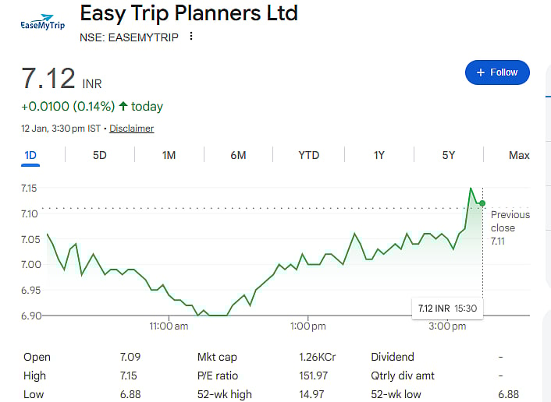Show the 1M price chart
The height and width of the screenshot is (402, 551).
click(x=169, y=155)
